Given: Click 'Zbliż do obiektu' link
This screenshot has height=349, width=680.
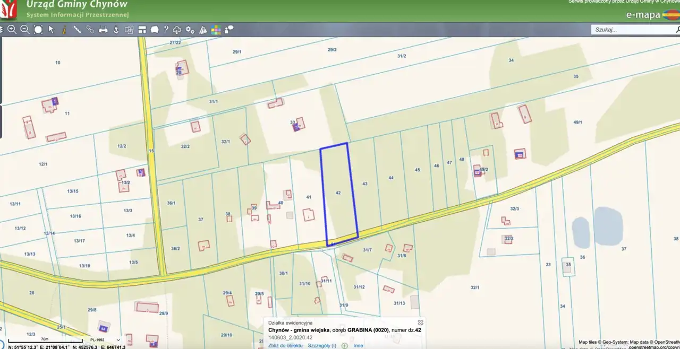Looking at the screenshot, I should [286, 345].
